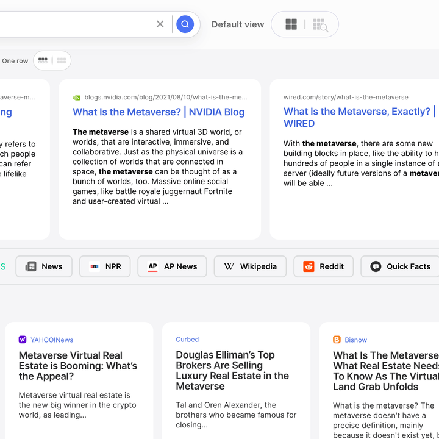Image resolution: width=439 pixels, height=439 pixels.
Task: Select the Quick Facts app button
Action: 400,266
